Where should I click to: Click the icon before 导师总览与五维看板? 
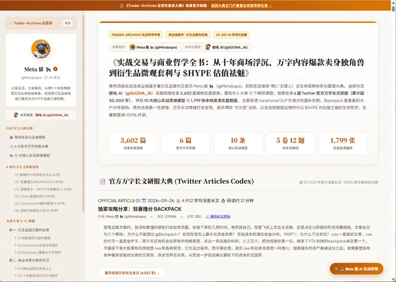click(x=11, y=137)
